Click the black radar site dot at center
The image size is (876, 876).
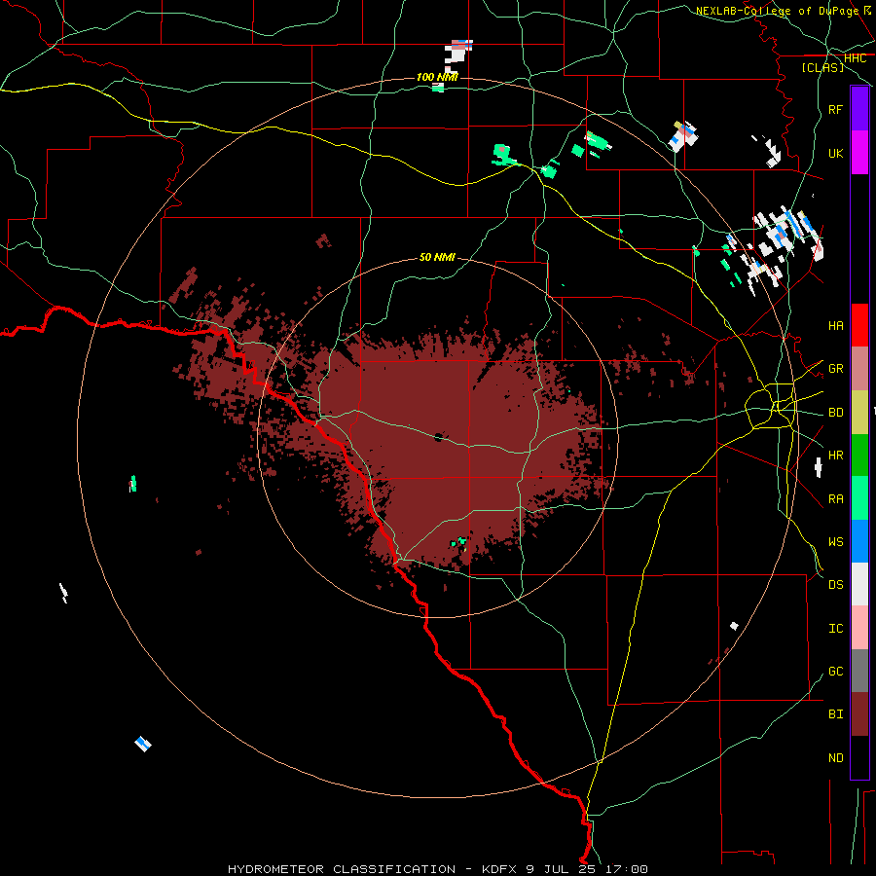pyautogui.click(x=438, y=437)
